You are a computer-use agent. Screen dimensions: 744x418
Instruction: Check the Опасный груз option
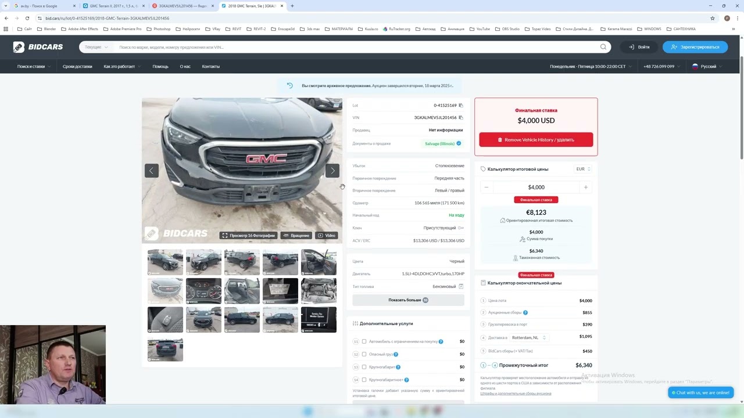click(x=364, y=354)
